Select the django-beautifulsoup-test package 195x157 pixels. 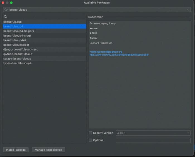[x=44, y=49]
